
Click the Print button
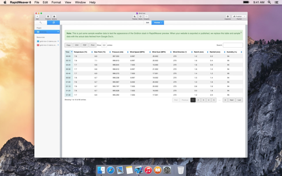(x=93, y=45)
